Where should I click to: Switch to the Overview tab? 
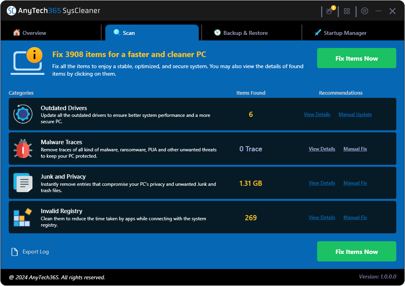tap(30, 33)
